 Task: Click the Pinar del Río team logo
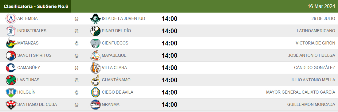(95, 31)
